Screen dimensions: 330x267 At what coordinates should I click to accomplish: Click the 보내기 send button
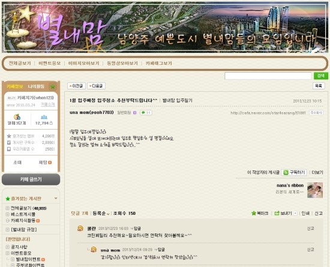[x=283, y=214]
